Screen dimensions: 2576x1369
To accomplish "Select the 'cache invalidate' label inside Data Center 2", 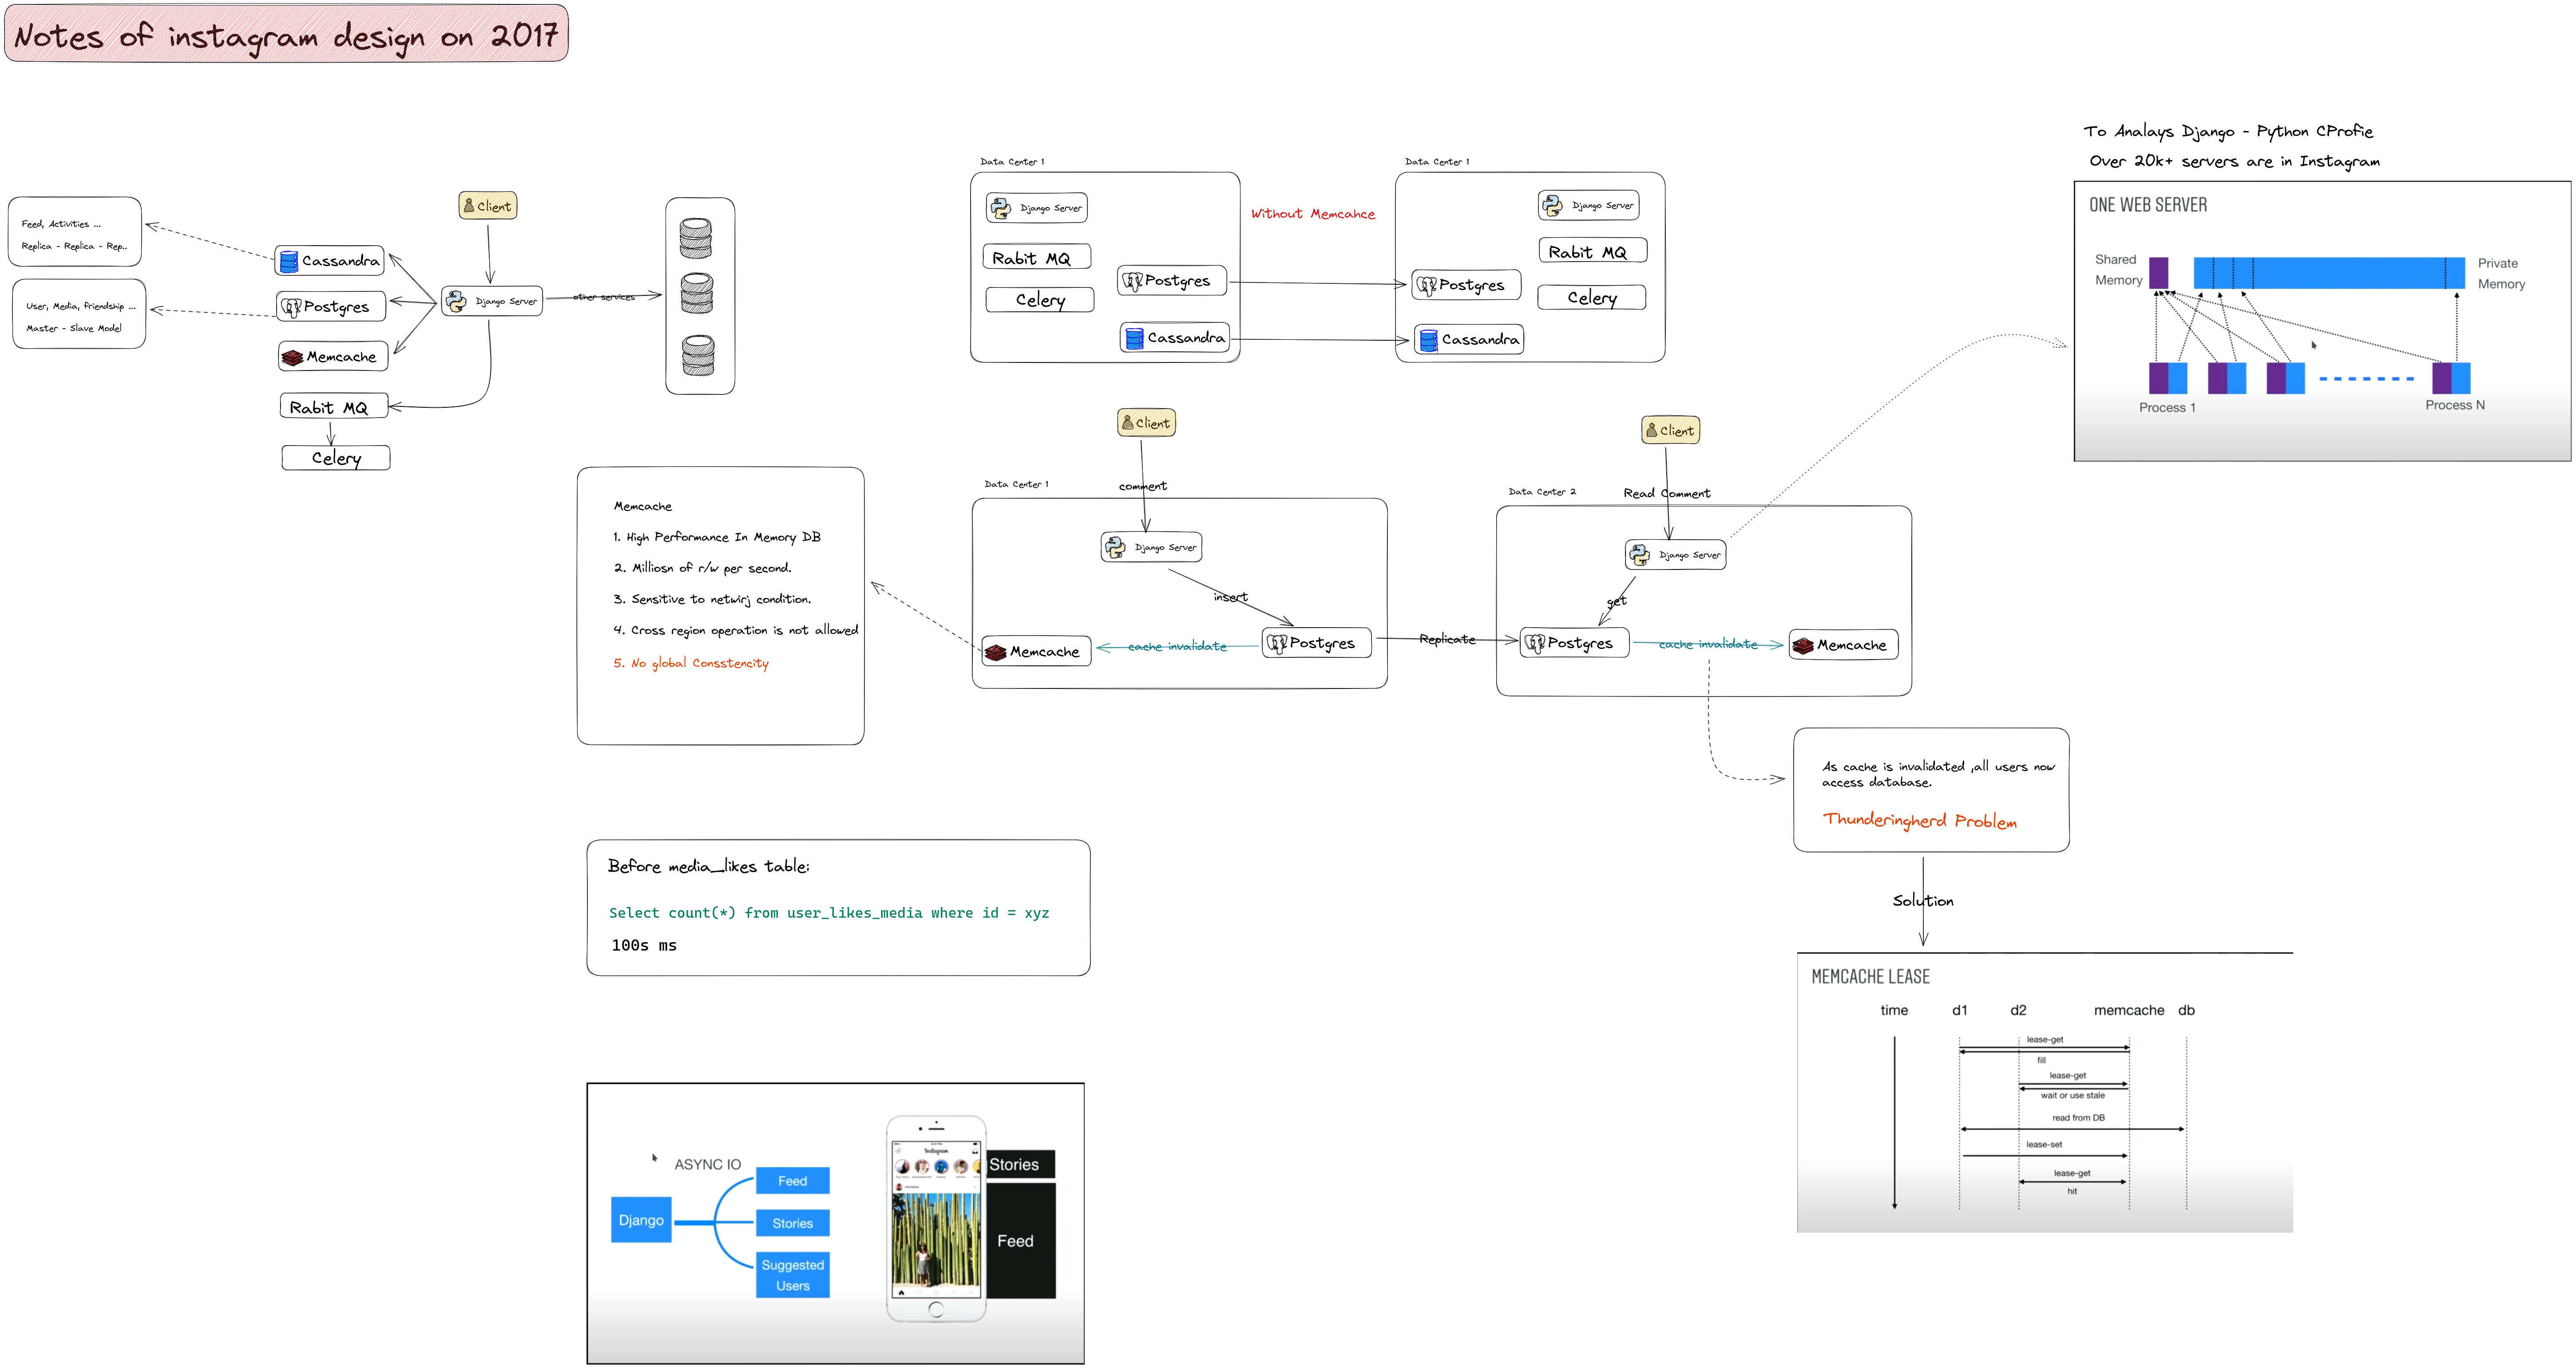I will (x=1708, y=645).
